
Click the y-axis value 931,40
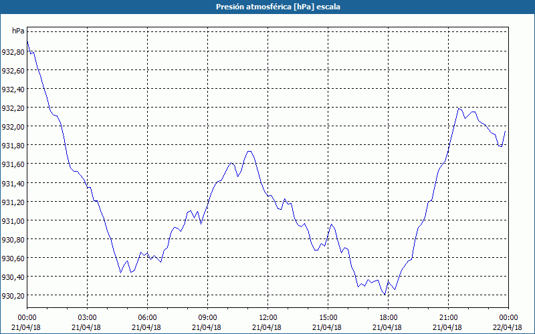pyautogui.click(x=13, y=183)
